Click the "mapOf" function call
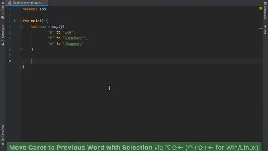Viewport: 268px width, 151px height. pyautogui.click(x=57, y=26)
